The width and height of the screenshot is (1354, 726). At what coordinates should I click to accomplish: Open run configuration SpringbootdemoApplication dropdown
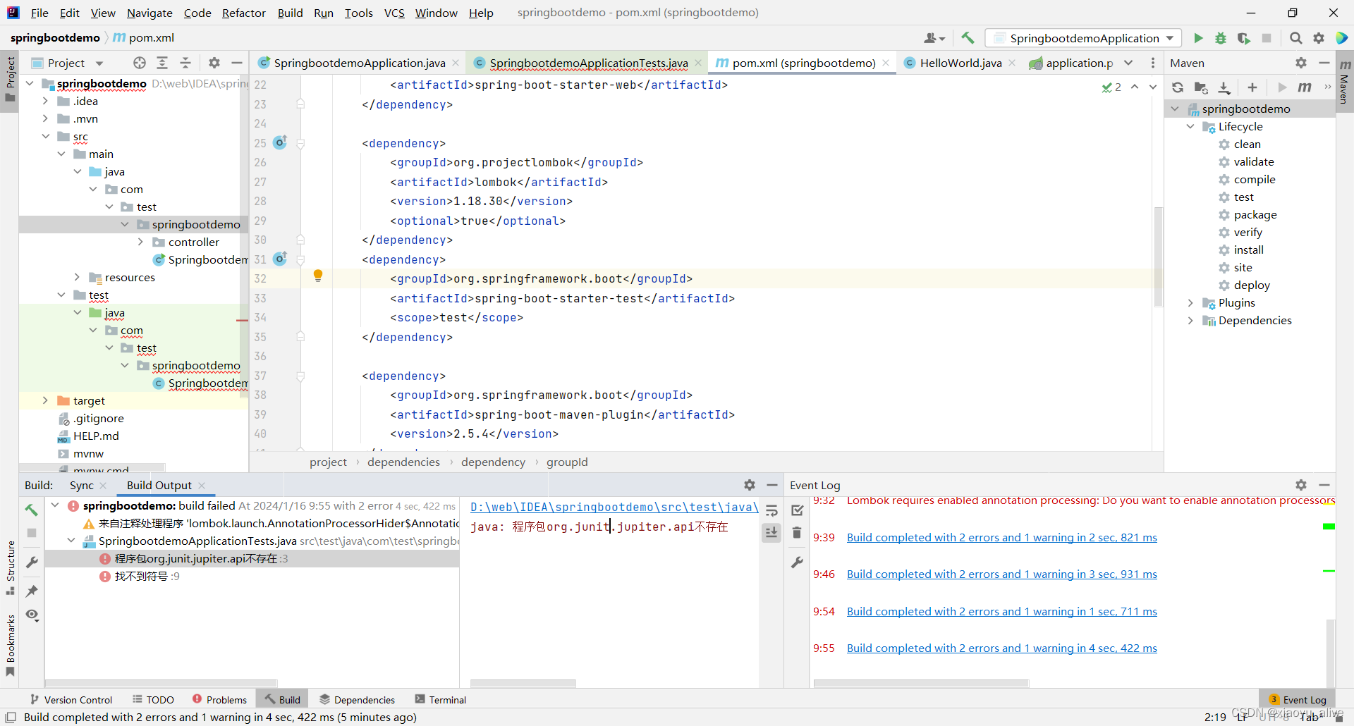[1084, 38]
